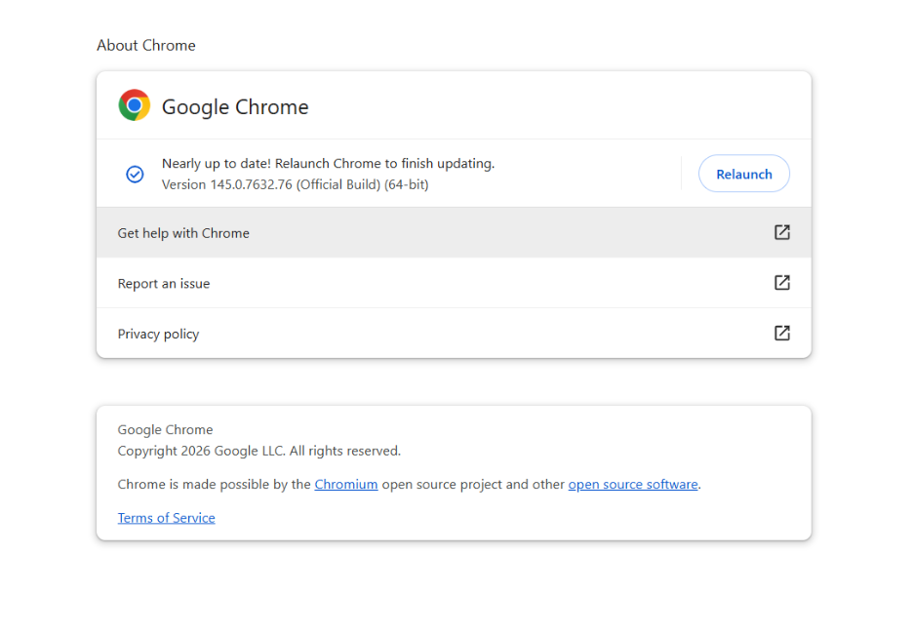Screen dimensions: 913x635
Task: Open the Chrome logo on the header card
Action: 135,104
